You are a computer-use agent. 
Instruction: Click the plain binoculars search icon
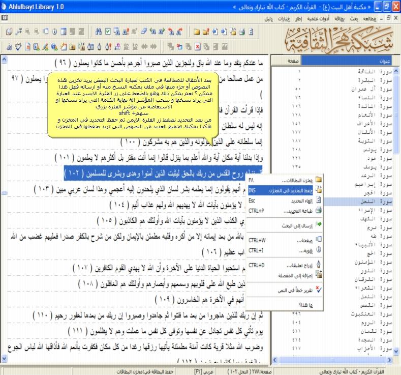[x=99, y=32]
